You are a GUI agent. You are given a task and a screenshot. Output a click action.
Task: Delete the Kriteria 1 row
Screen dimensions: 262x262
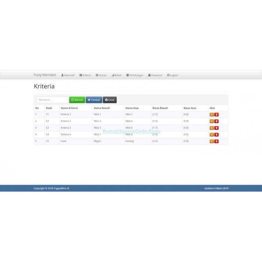point(216,114)
